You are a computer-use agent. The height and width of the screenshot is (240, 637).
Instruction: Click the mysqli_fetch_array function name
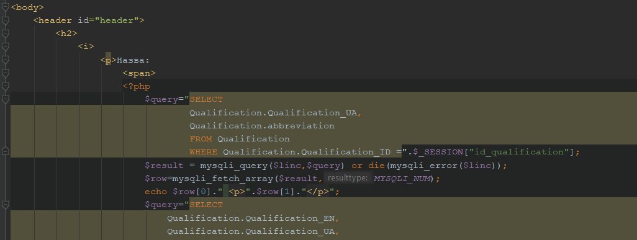tap(223, 179)
